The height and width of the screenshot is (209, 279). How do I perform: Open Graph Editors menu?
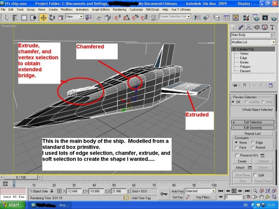tap(101, 10)
